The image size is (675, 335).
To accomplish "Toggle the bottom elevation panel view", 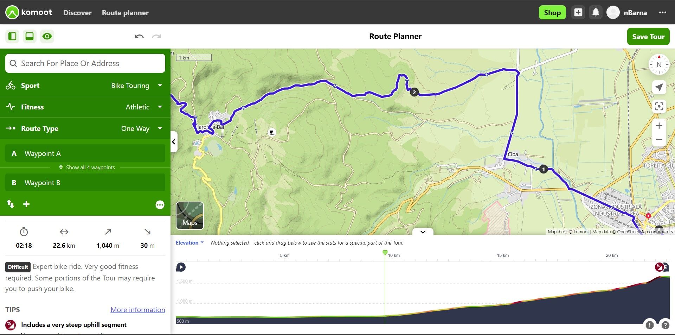I will pos(30,36).
